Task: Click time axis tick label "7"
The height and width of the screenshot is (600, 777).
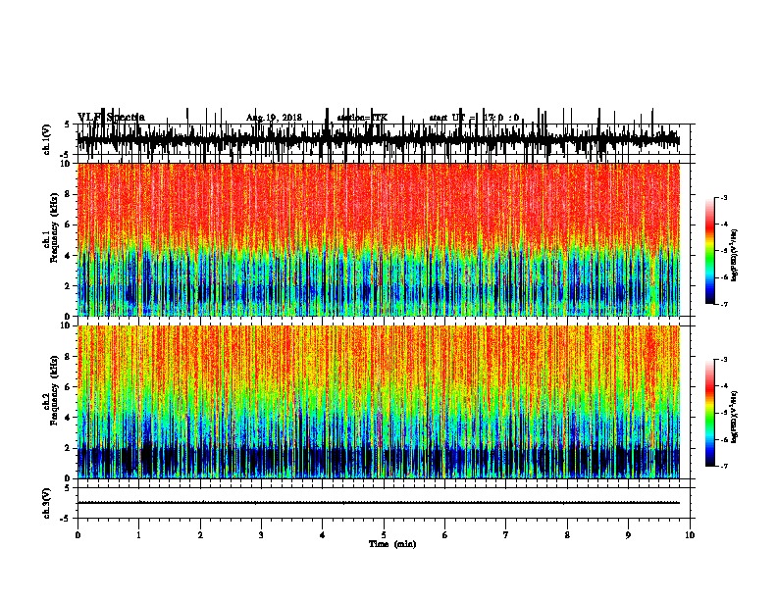Action: click(506, 535)
